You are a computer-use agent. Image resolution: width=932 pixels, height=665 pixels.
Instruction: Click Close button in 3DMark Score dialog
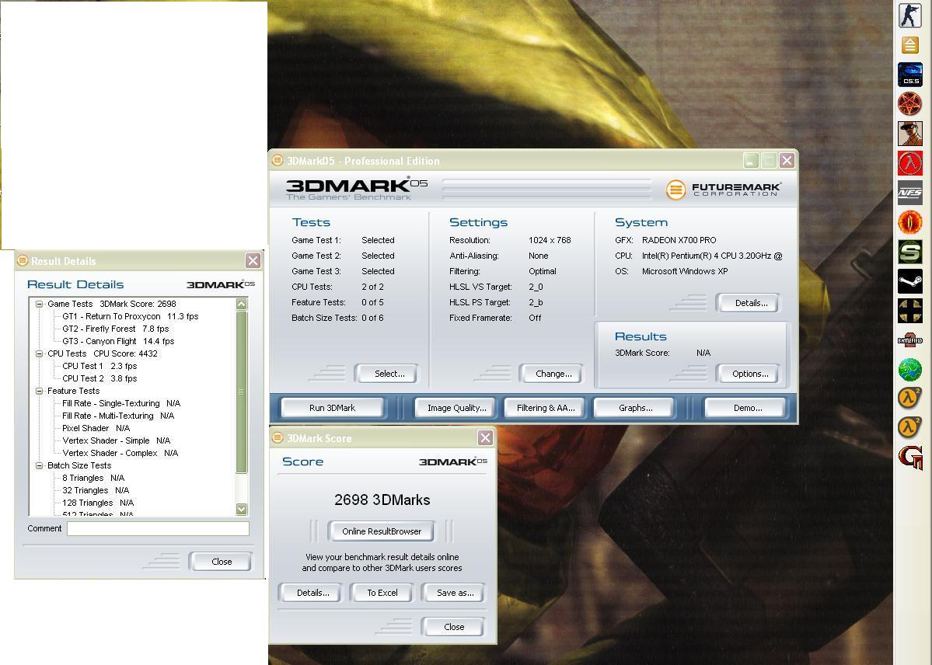tap(453, 627)
